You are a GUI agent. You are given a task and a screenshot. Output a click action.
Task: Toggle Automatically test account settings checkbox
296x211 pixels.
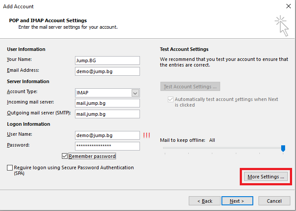click(x=170, y=99)
